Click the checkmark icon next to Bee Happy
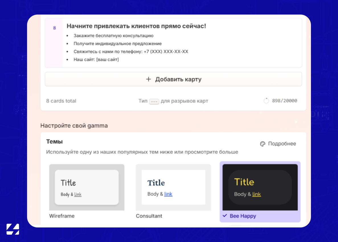 click(x=225, y=216)
